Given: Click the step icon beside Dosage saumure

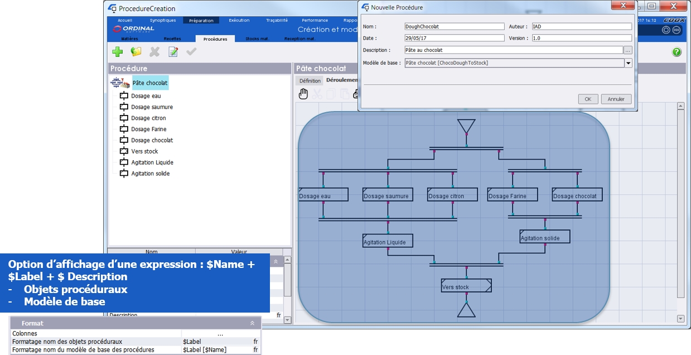Looking at the screenshot, I should pyautogui.click(x=124, y=107).
